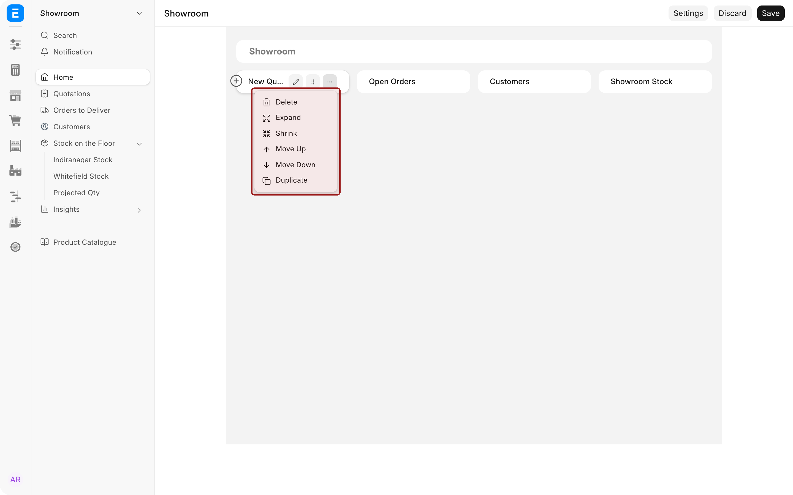Open the storefront icon in left rail
The width and height of the screenshot is (793, 495).
[15, 95]
